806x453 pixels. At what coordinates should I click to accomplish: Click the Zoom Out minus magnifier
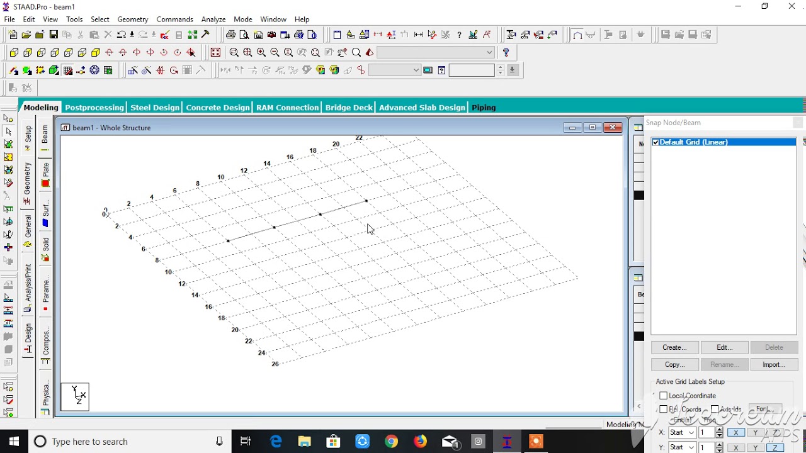275,52
